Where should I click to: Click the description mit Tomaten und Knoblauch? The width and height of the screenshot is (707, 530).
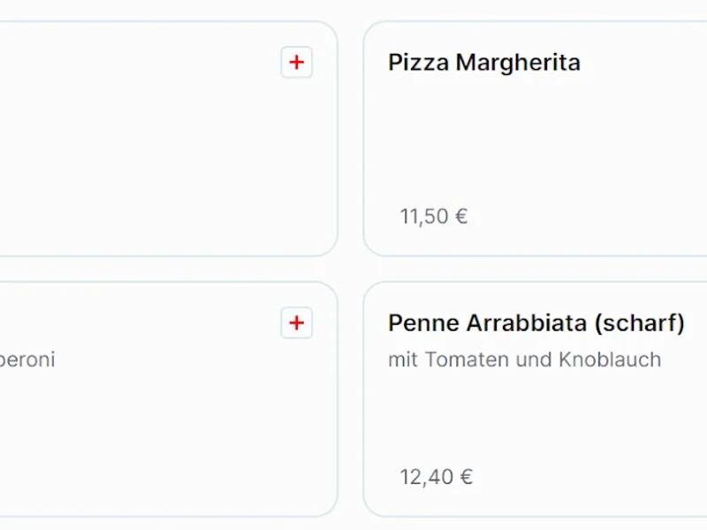(x=524, y=360)
